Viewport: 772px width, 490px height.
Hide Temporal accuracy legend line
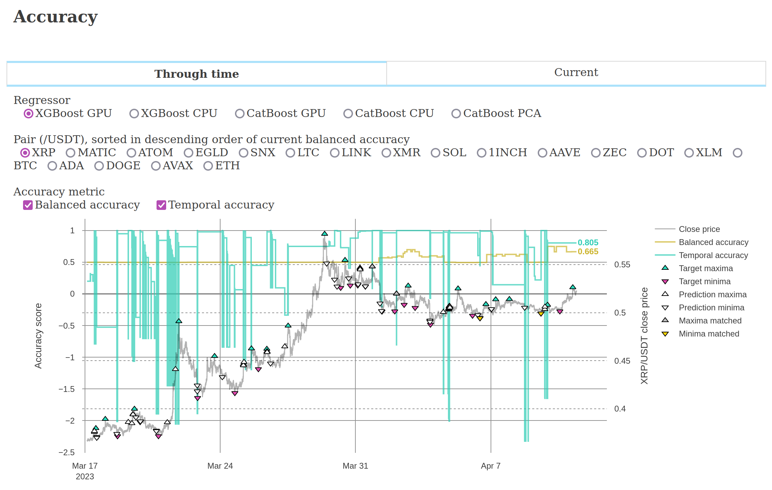tap(665, 255)
